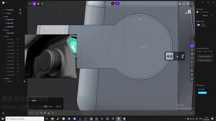Collapse the Curves list section
Screen dimensions: 216x121
pos(3,36)
